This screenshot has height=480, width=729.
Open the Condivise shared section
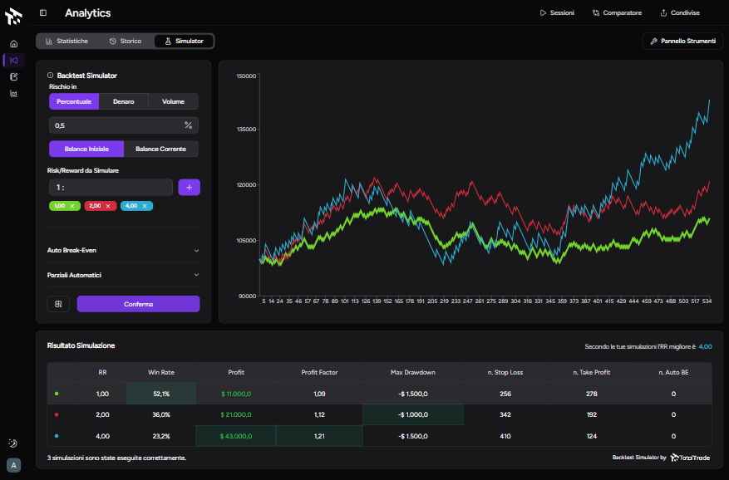(x=680, y=13)
